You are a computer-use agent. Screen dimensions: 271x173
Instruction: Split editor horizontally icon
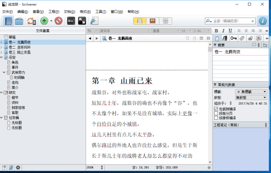click(x=208, y=38)
